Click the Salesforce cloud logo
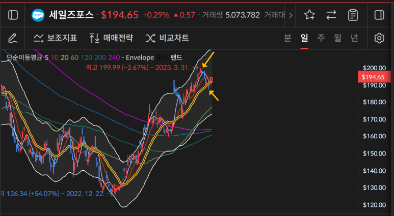 coord(38,15)
